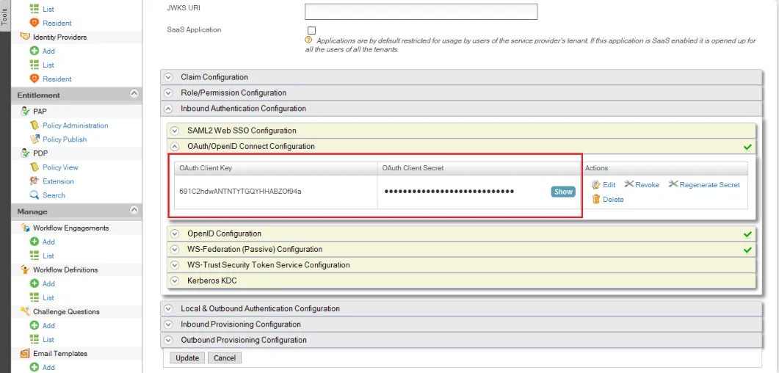The image size is (779, 373).
Task: Collapse OAuth/OpenID Connect Configuration
Action: (x=462, y=147)
